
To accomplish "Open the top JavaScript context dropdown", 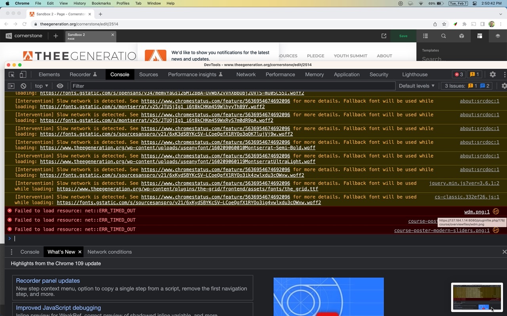I will (x=41, y=86).
